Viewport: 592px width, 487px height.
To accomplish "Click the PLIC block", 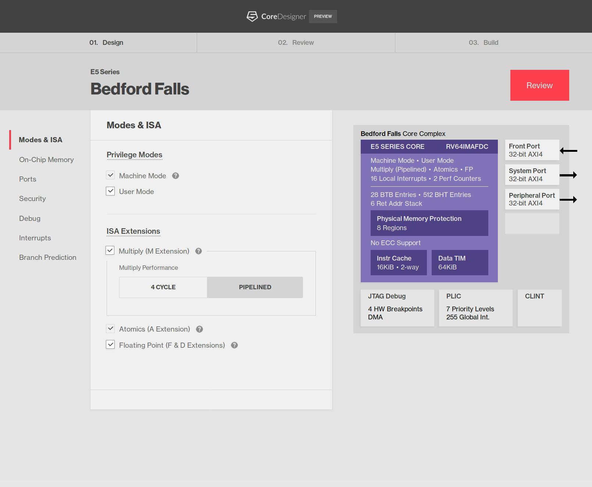I will pos(476,308).
